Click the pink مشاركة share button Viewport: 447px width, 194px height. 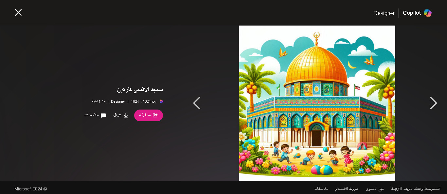pos(149,115)
